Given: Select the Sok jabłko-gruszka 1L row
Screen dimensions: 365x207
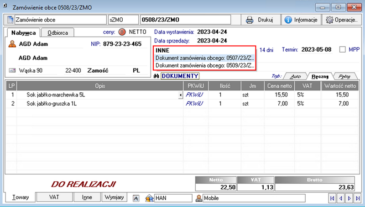Looking at the screenshot, I should [182, 103].
